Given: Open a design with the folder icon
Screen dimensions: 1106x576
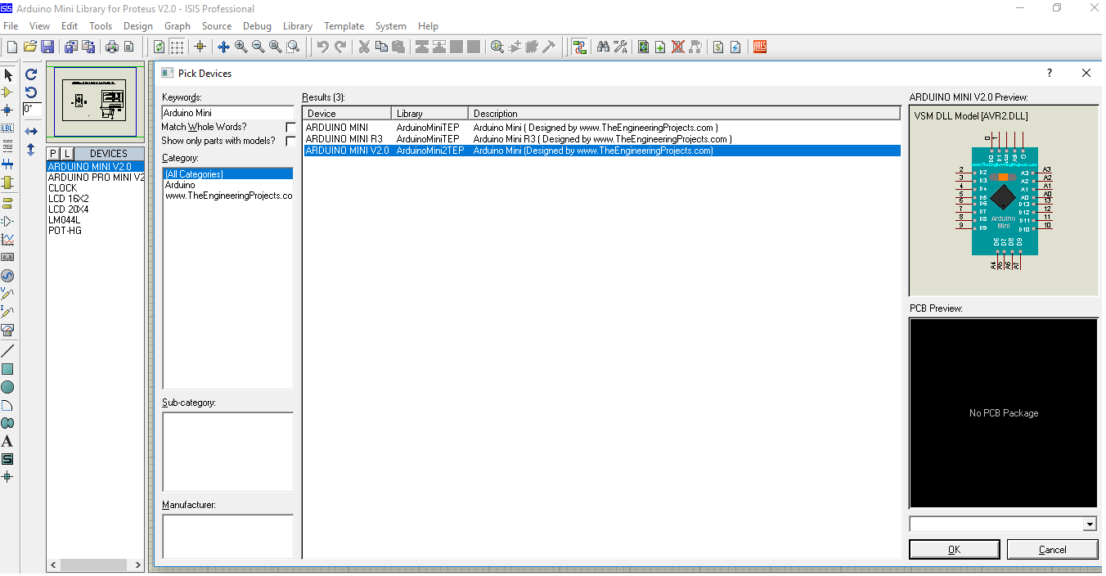Looking at the screenshot, I should point(30,47).
